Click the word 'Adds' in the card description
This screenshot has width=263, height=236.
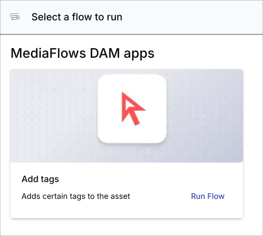[30, 196]
